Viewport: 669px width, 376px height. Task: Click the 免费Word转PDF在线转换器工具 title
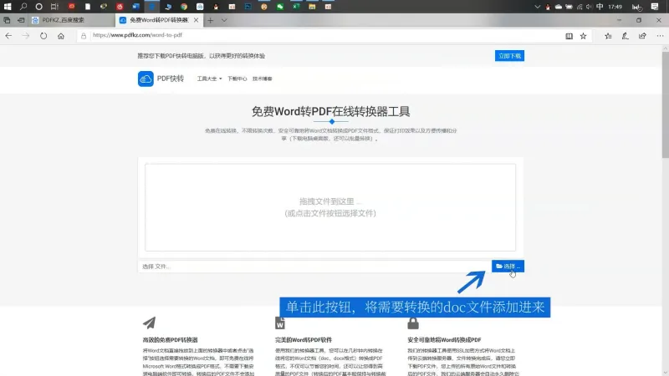click(x=330, y=112)
